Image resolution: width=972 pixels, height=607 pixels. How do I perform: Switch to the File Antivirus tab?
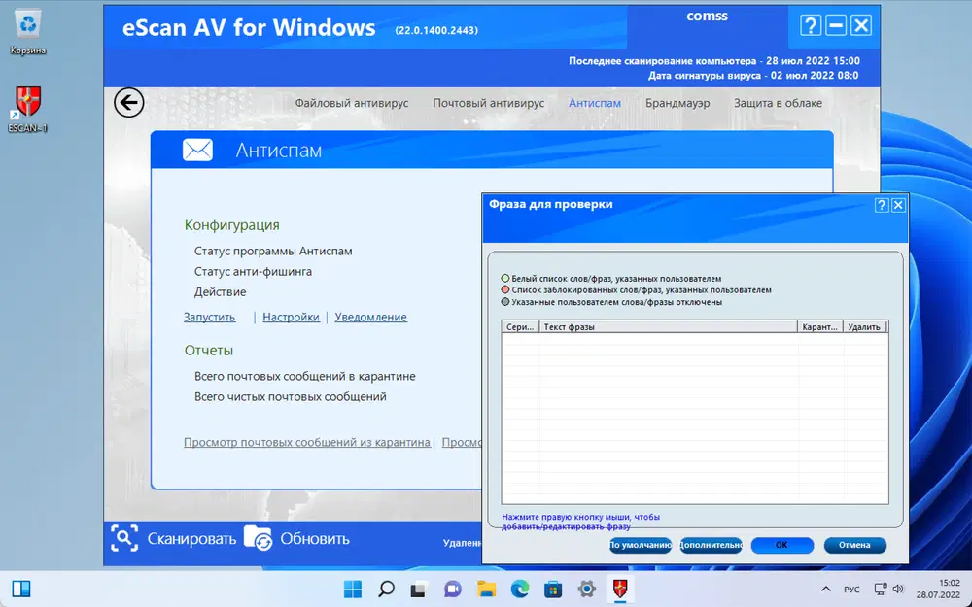[x=352, y=103]
